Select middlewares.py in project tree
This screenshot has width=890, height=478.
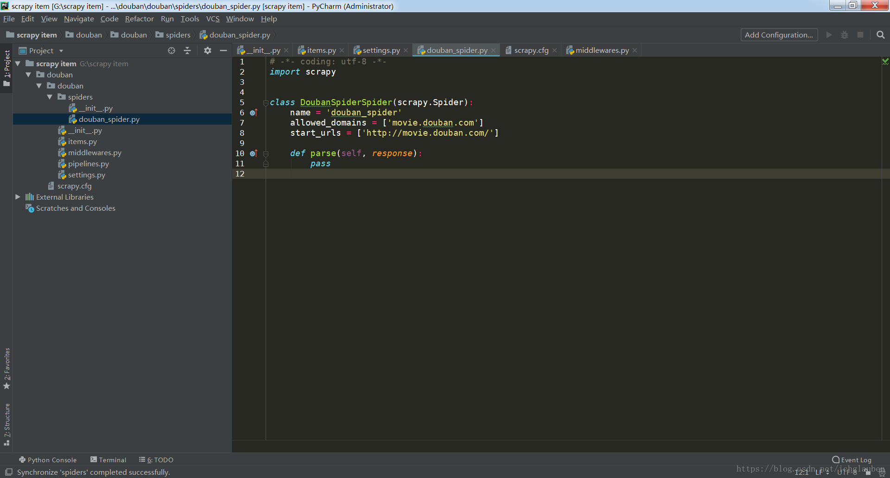point(122,152)
